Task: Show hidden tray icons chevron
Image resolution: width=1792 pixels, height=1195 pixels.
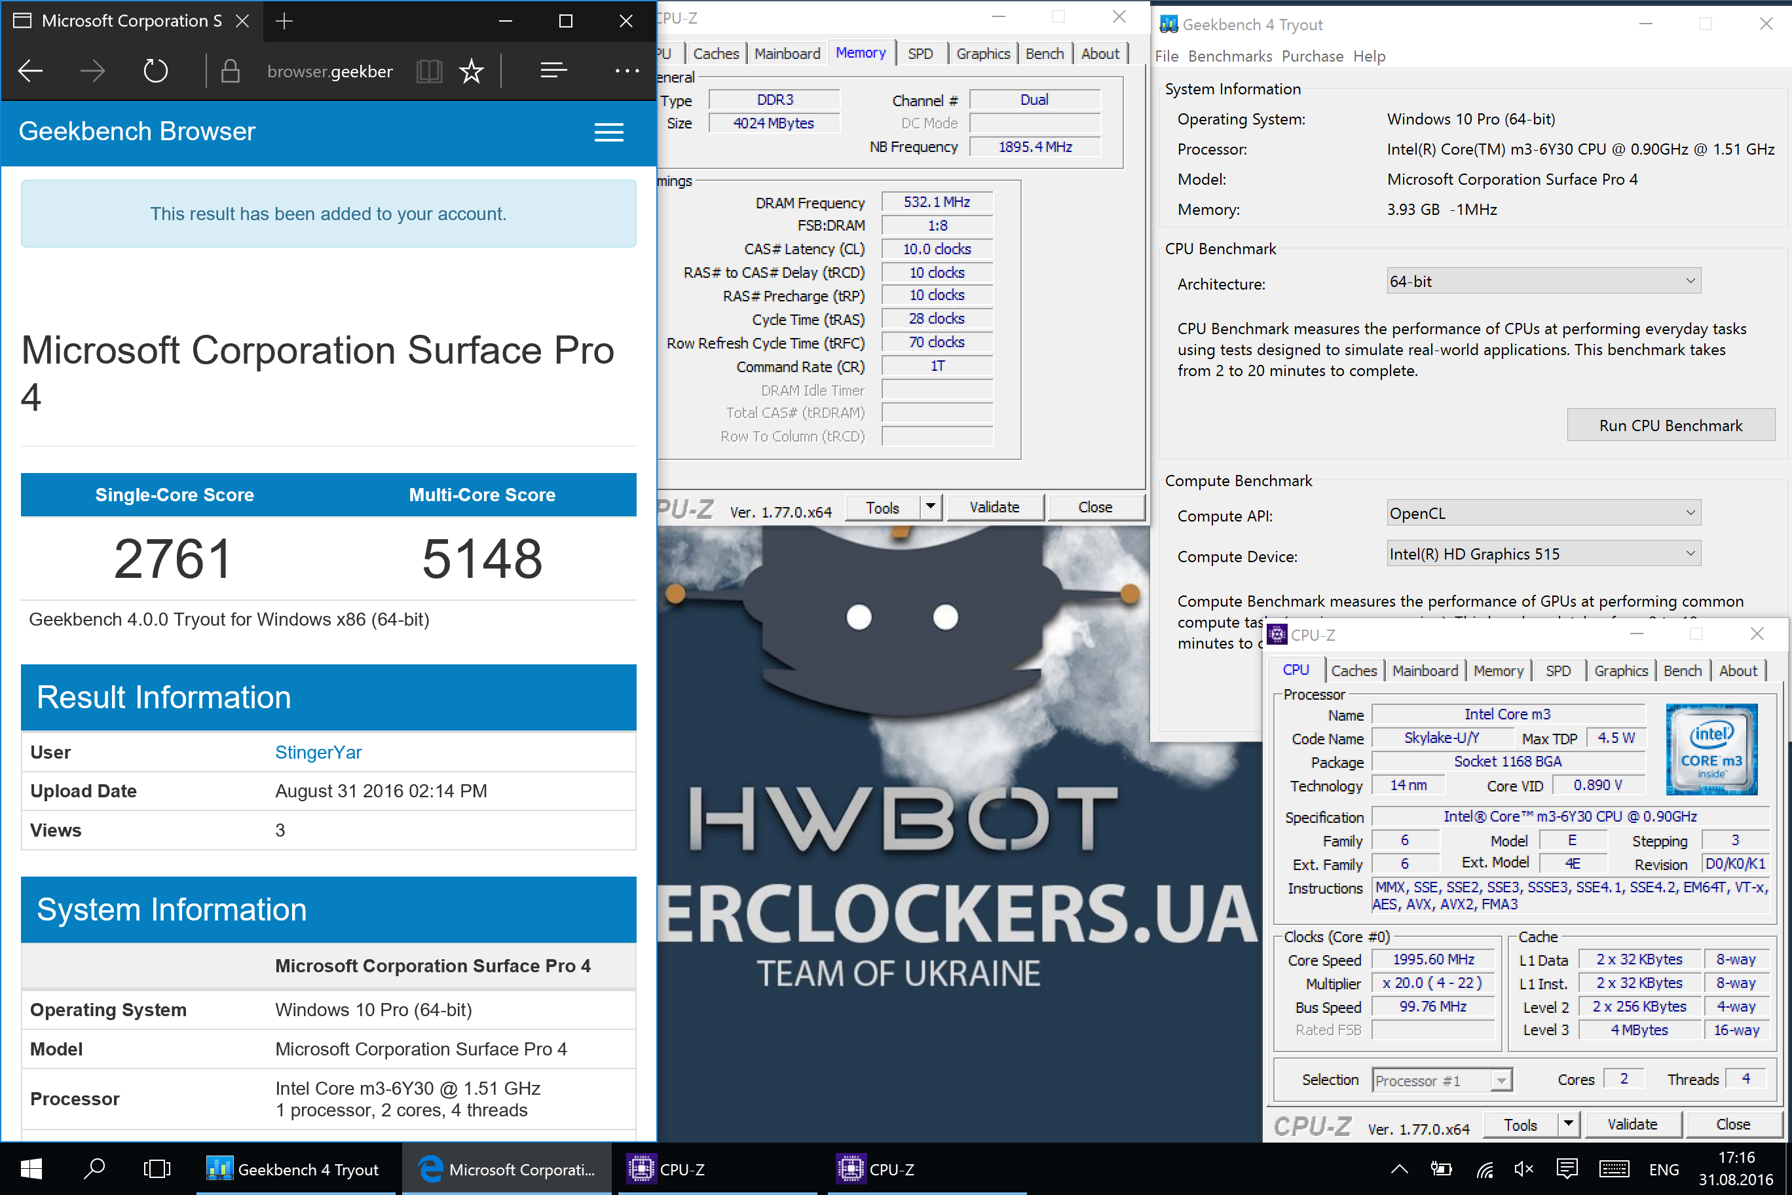Action: [1399, 1169]
